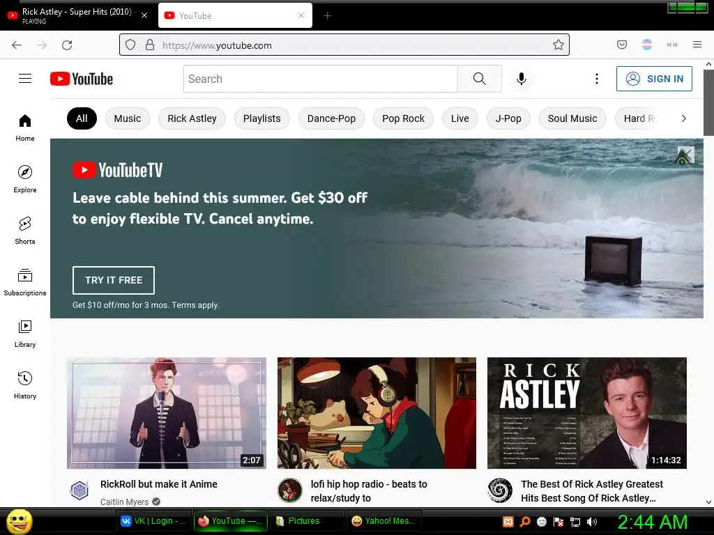Go forward in browser

[x=42, y=45]
